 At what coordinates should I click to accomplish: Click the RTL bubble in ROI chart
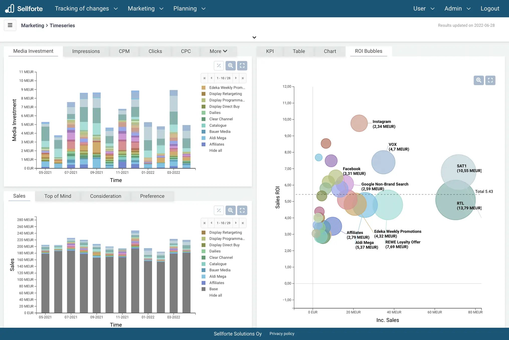(x=455, y=200)
